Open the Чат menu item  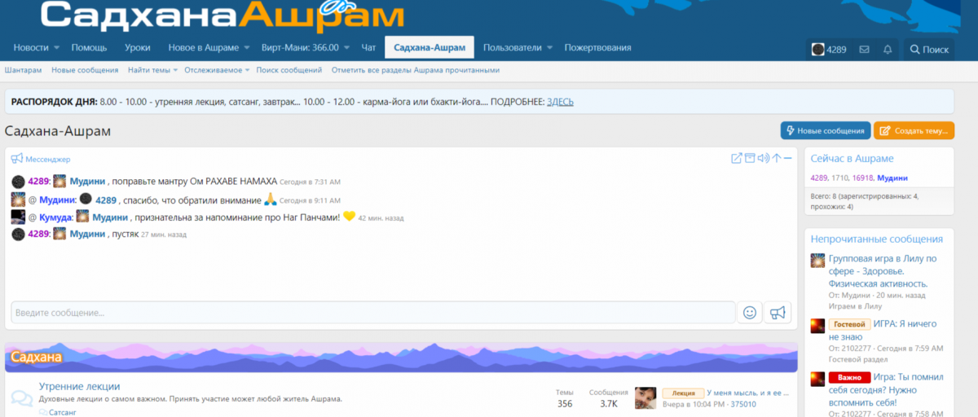click(x=368, y=48)
